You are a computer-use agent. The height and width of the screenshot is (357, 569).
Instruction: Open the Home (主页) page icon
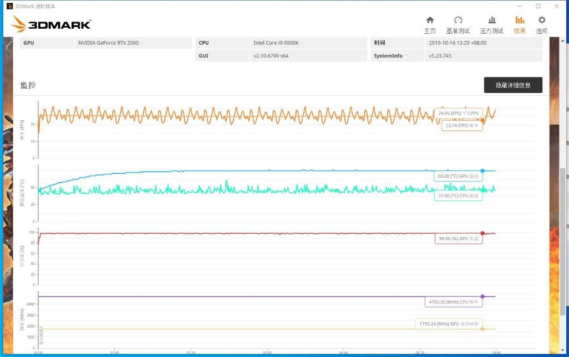pos(430,20)
